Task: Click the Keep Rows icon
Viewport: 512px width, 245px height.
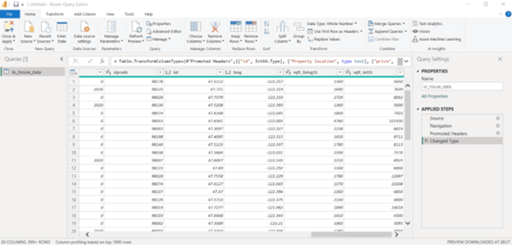Action: tap(236, 27)
